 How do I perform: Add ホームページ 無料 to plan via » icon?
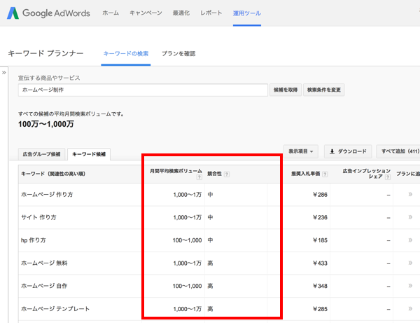410,263
